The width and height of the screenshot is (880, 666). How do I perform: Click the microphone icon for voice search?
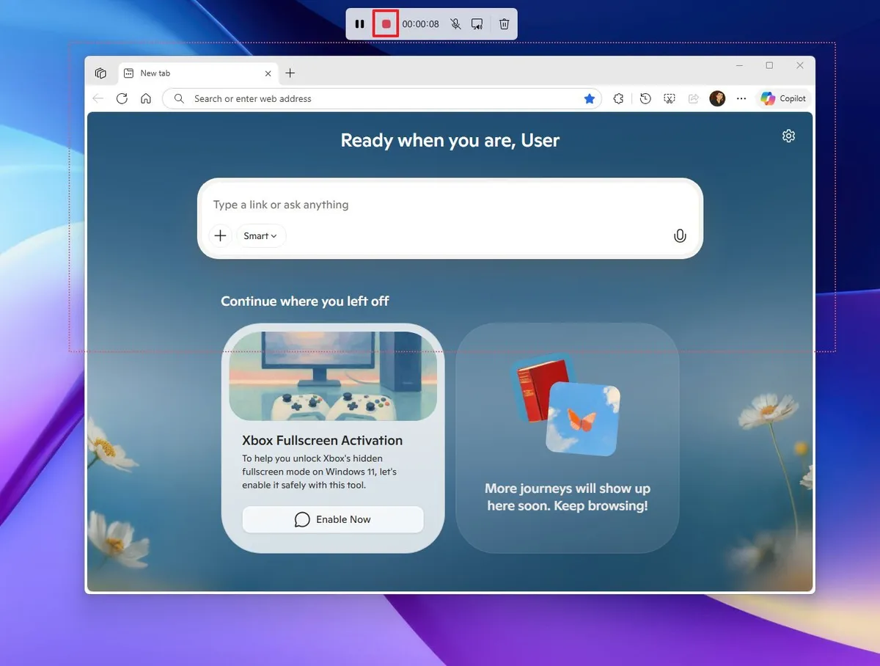[679, 235]
